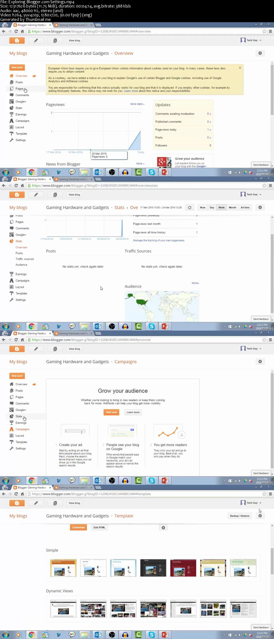This screenshot has height=639, width=274.
Task: Open Audience sub-item under Stats
Action: click(21, 265)
